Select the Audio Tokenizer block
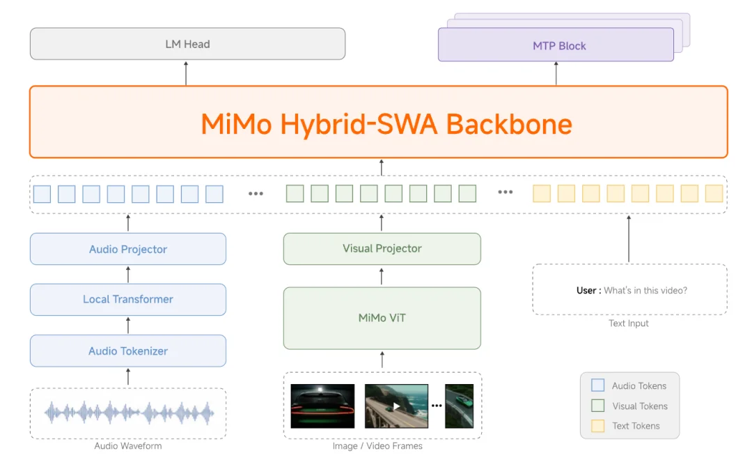The height and width of the screenshot is (460, 752). (x=128, y=351)
